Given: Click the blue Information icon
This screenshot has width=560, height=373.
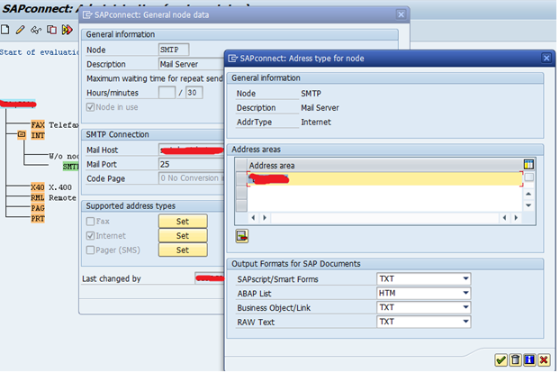Looking at the screenshot, I should point(529,359).
